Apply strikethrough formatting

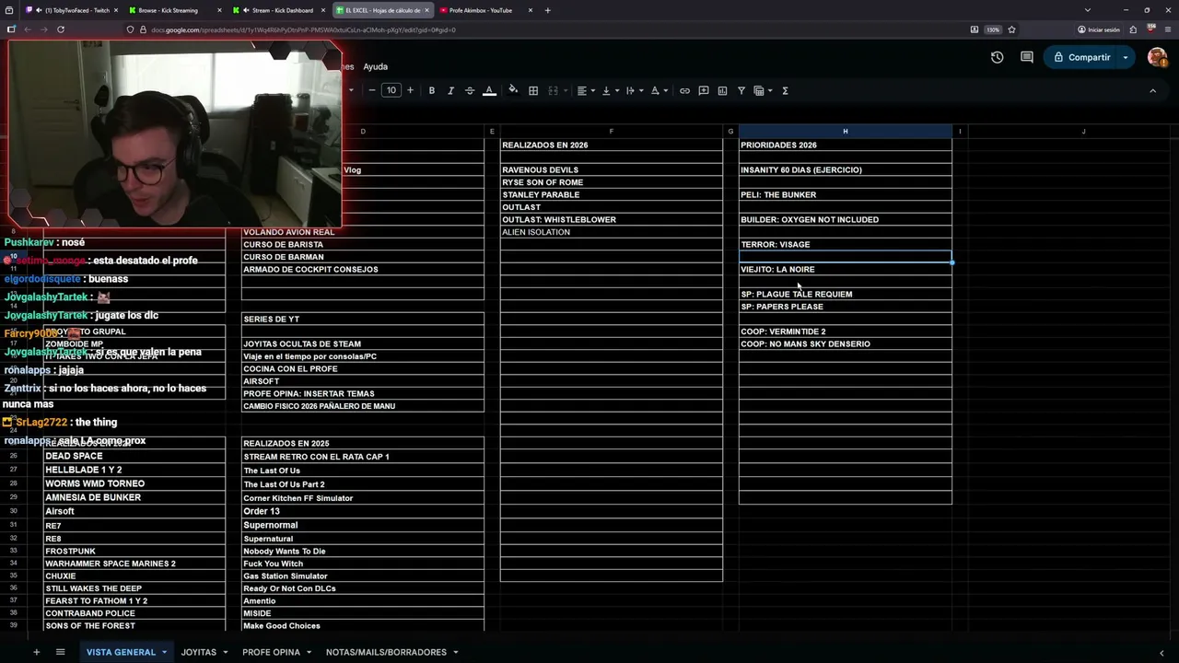470,90
